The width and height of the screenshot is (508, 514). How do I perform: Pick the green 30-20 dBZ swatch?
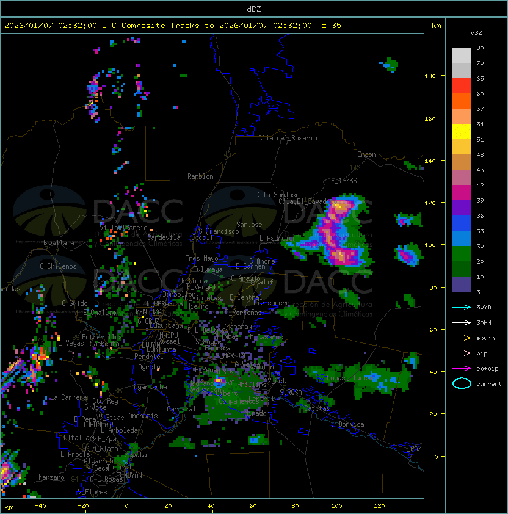[x=462, y=254]
